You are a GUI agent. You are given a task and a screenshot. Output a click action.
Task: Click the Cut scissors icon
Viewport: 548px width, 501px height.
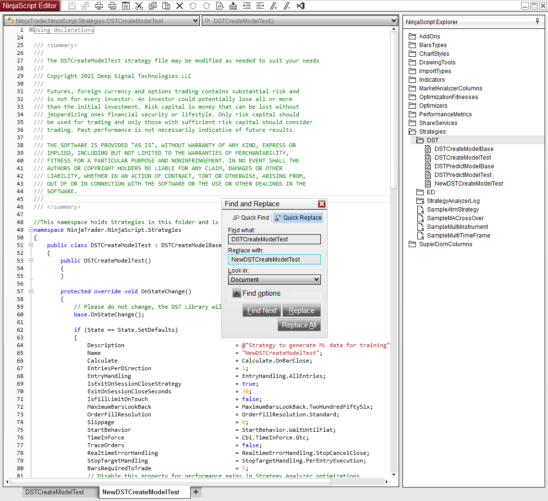[139, 6]
